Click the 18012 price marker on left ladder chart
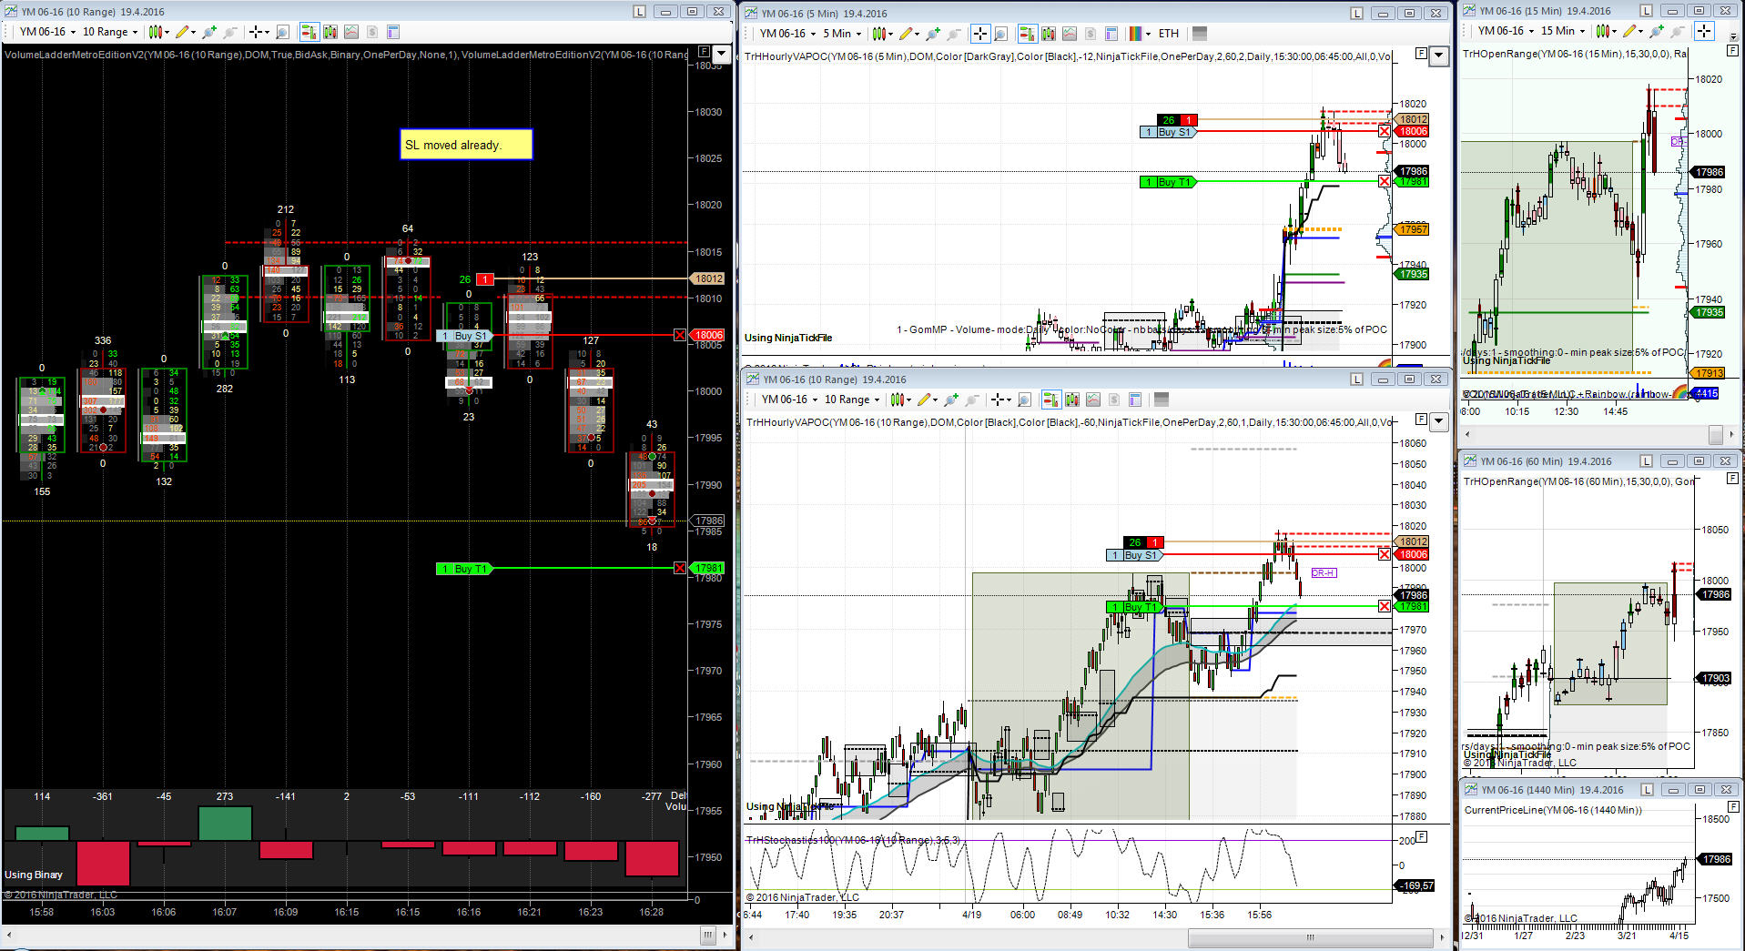The image size is (1745, 951). 708,278
